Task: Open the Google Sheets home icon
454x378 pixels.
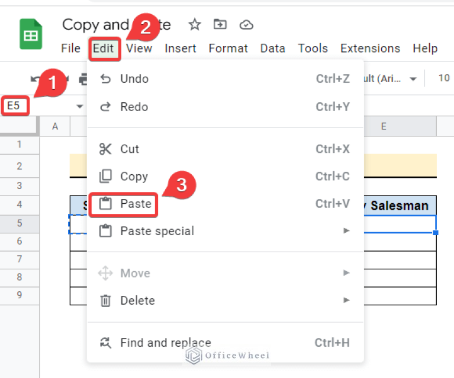Action: click(31, 34)
